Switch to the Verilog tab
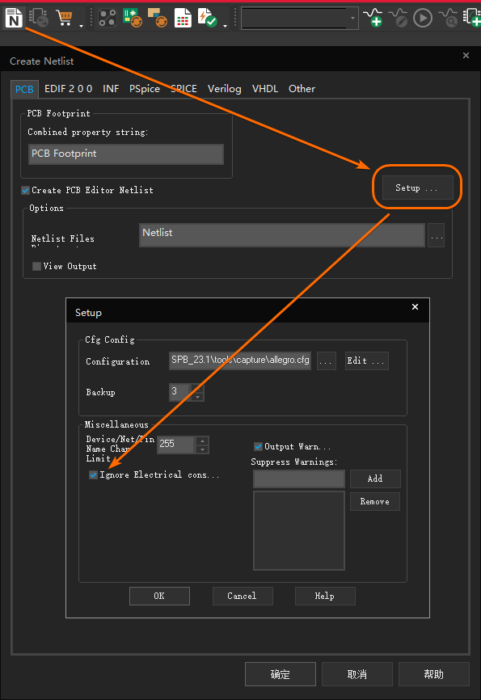 [224, 89]
